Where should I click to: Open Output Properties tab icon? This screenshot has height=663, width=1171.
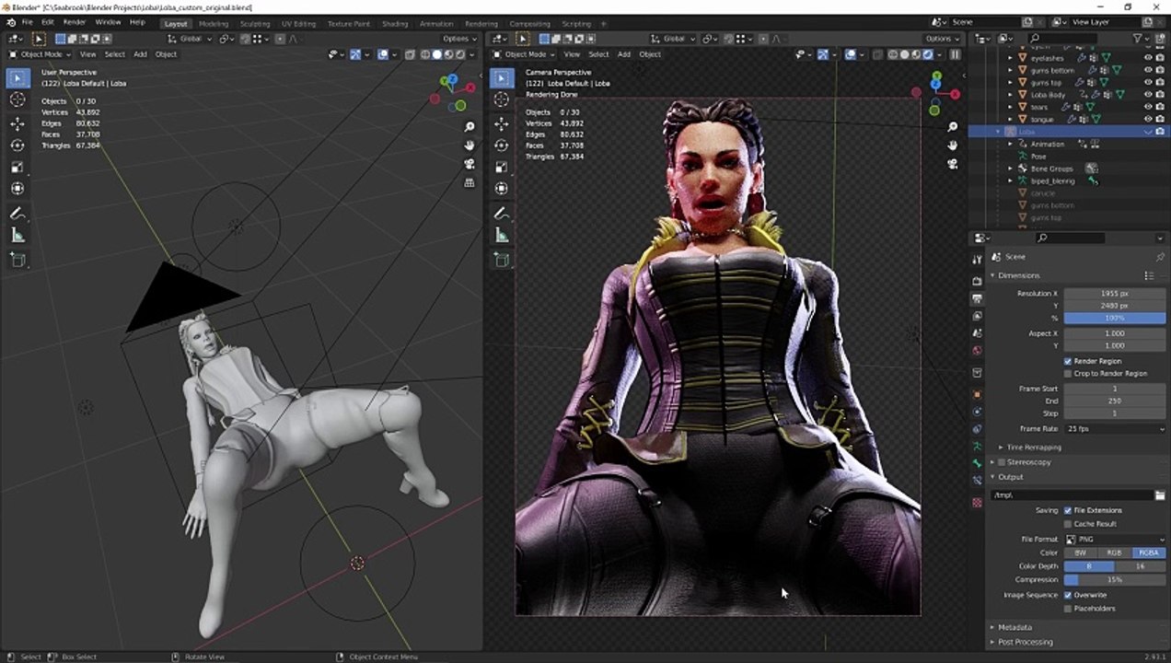pyautogui.click(x=977, y=299)
